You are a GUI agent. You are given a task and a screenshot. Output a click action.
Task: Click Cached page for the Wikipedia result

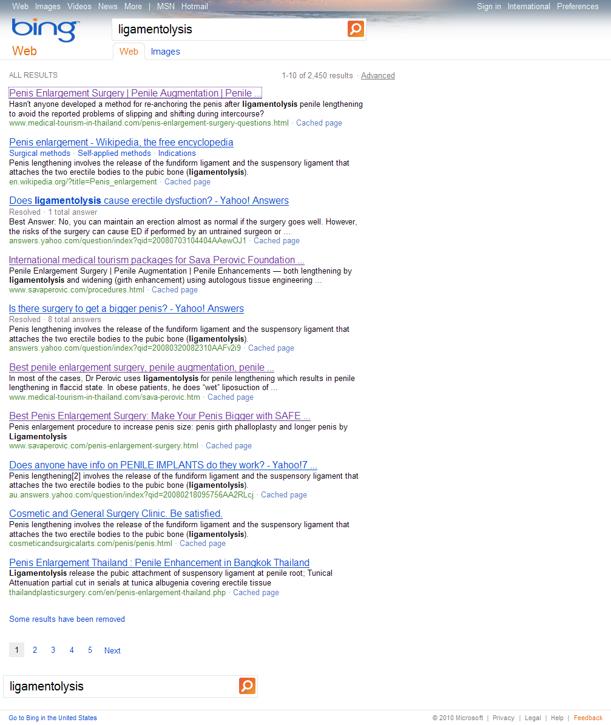[x=187, y=182]
